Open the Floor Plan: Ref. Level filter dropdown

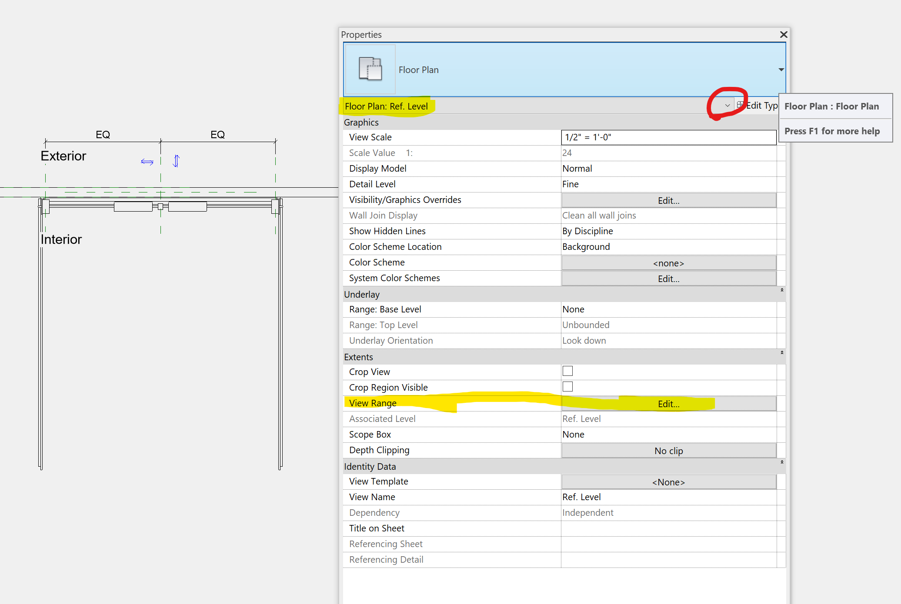click(x=727, y=106)
